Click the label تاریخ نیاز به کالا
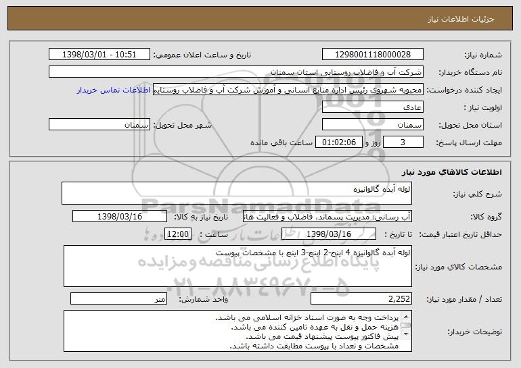Screen dimensions: 521x368 coord(201,217)
